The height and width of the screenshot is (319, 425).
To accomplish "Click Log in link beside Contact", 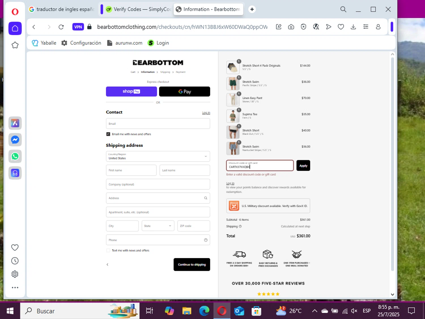I will click(x=206, y=113).
